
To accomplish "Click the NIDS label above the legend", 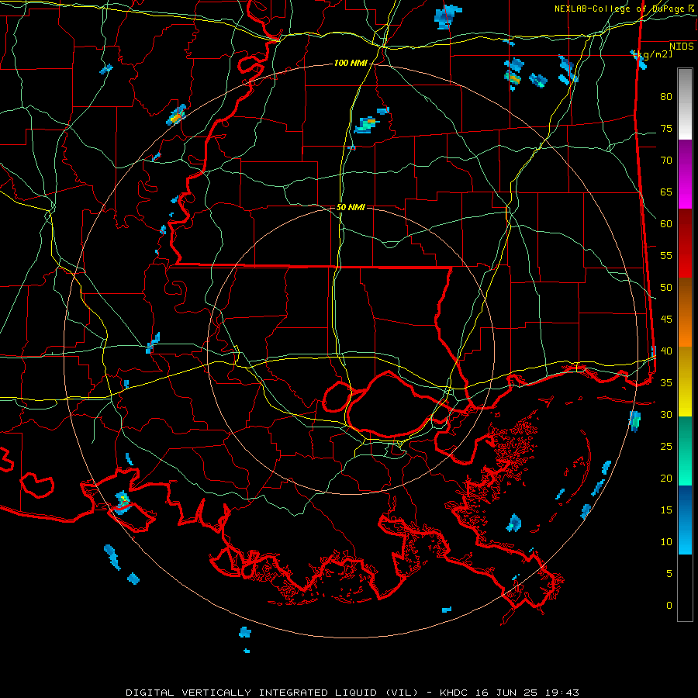I will 682,47.
